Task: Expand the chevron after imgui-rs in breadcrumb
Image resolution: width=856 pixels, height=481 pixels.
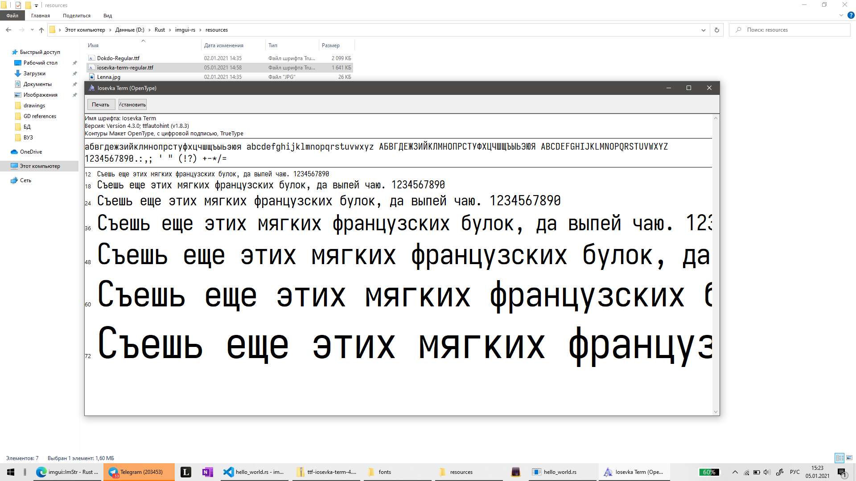Action: coord(200,30)
